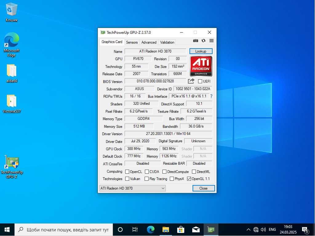315x236 pixels.
Task: Launch Edge from the taskbar
Action: pyautogui.click(x=150, y=230)
